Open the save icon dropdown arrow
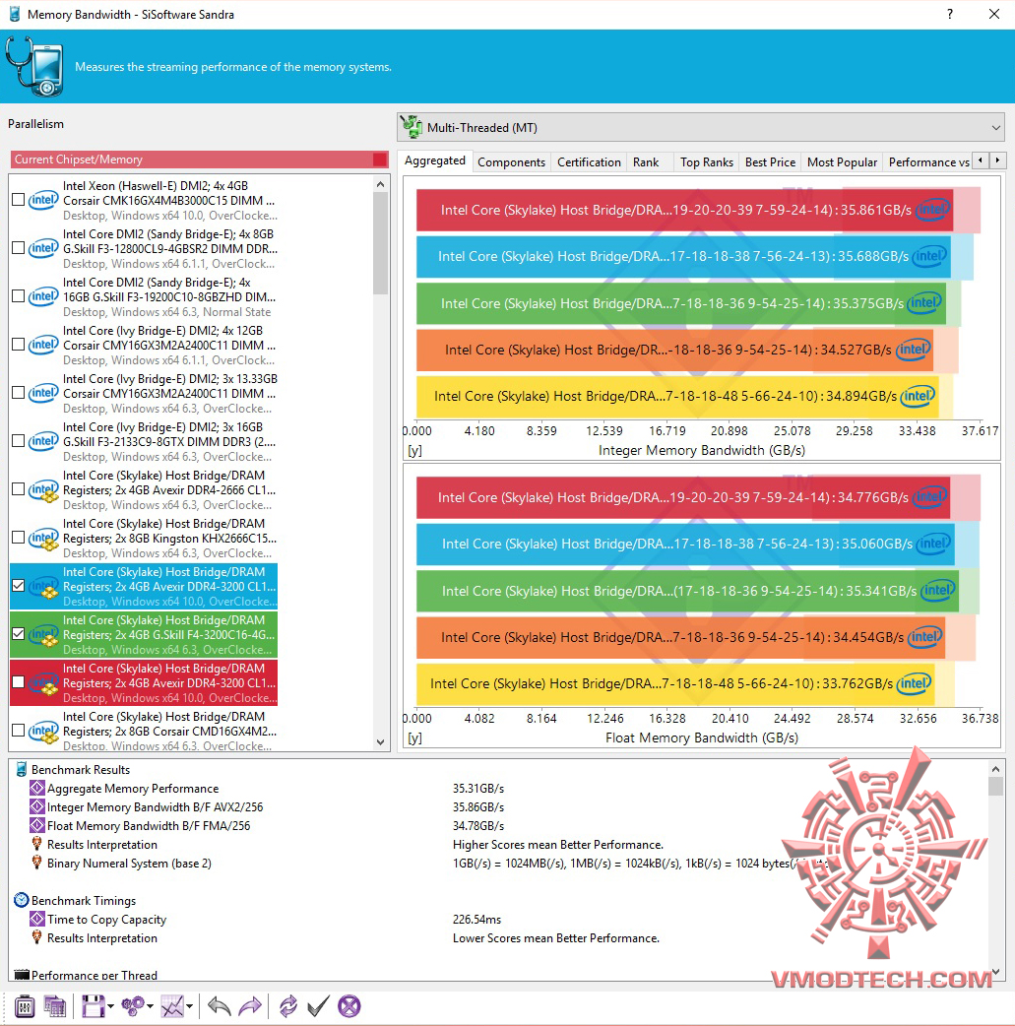Screen dimensions: 1015x1026 tap(110, 1006)
